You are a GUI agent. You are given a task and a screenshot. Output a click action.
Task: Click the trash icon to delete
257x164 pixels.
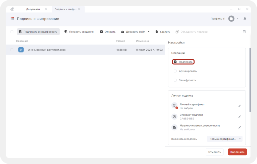point(157,32)
